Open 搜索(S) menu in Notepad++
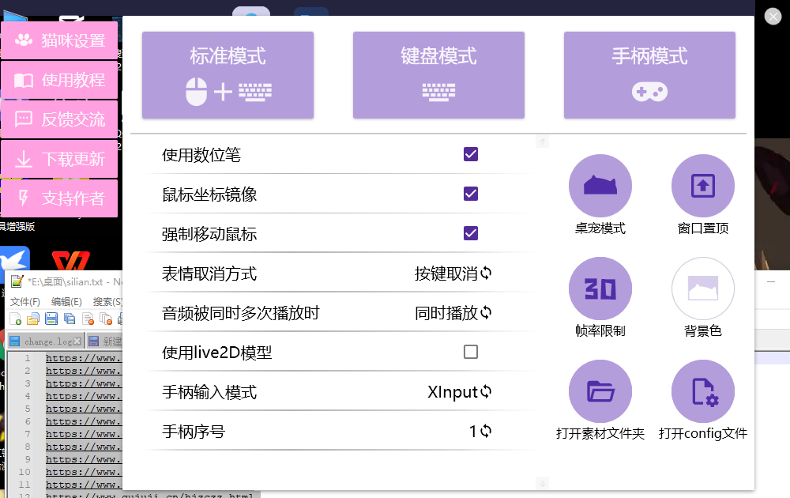 (107, 301)
